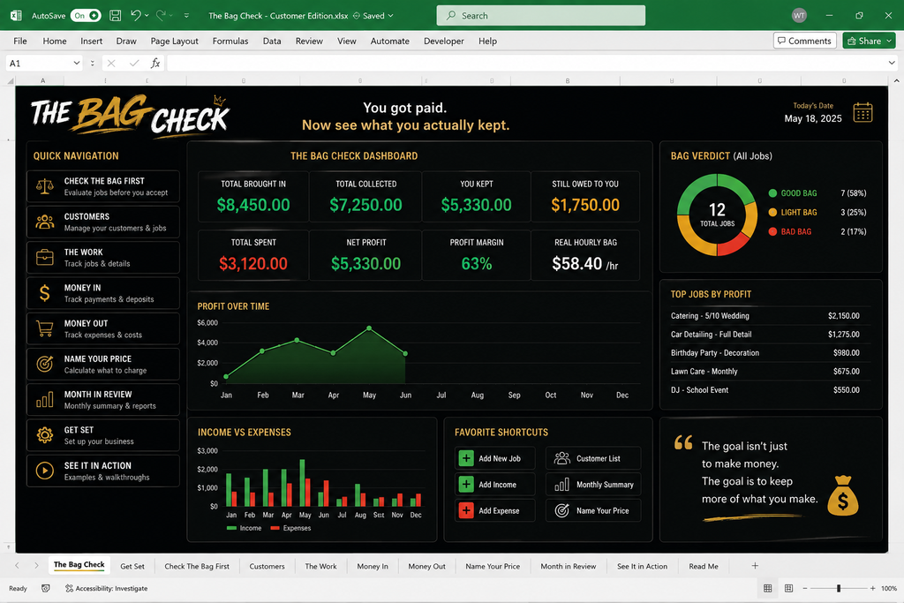Open the Developer ribbon tab
This screenshot has width=904, height=603.
[443, 41]
